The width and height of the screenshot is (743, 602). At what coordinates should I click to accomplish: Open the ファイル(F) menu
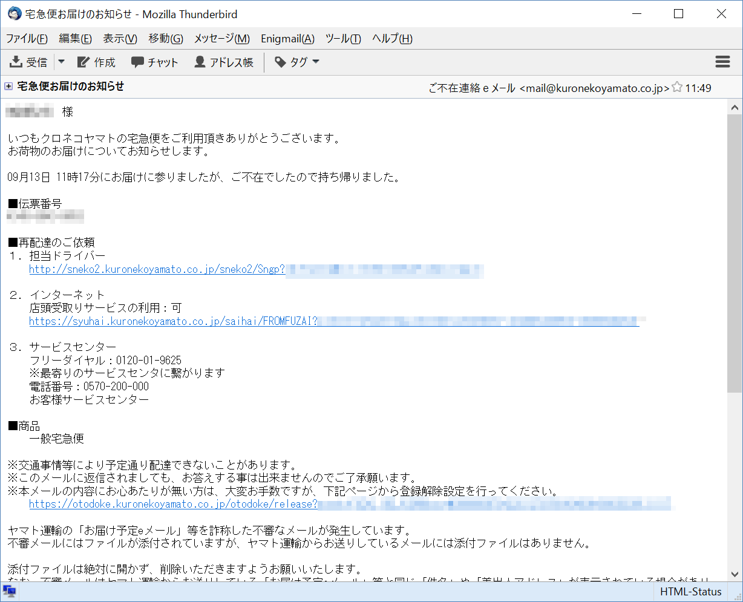pos(27,39)
